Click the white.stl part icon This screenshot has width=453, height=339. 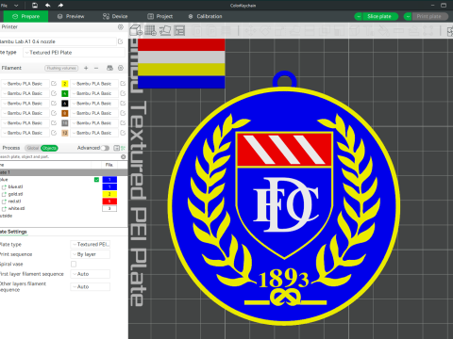coord(4,209)
